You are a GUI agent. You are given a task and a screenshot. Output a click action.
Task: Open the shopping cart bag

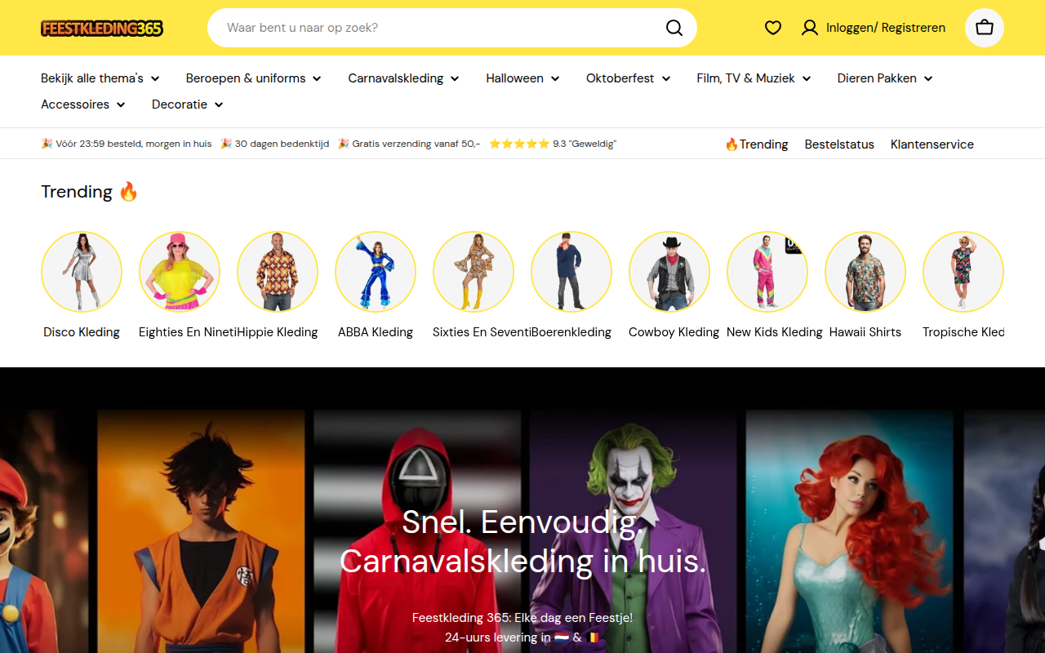985,28
